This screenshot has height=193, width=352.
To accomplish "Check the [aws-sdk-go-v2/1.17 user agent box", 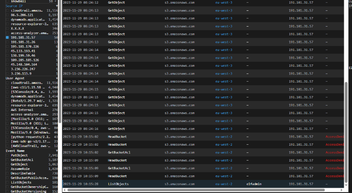I will click(x=7, y=141).
